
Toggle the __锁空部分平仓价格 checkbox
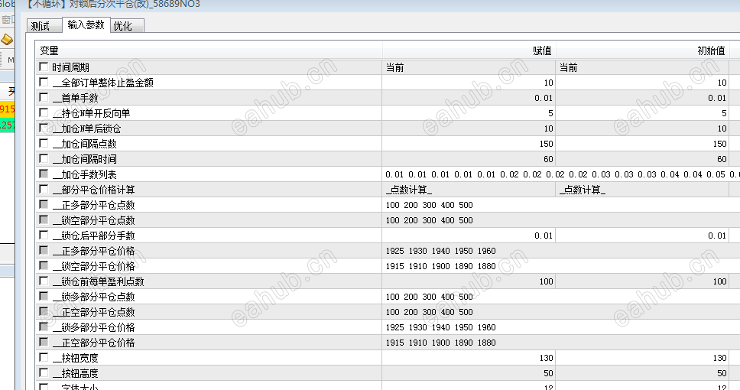tap(44, 266)
